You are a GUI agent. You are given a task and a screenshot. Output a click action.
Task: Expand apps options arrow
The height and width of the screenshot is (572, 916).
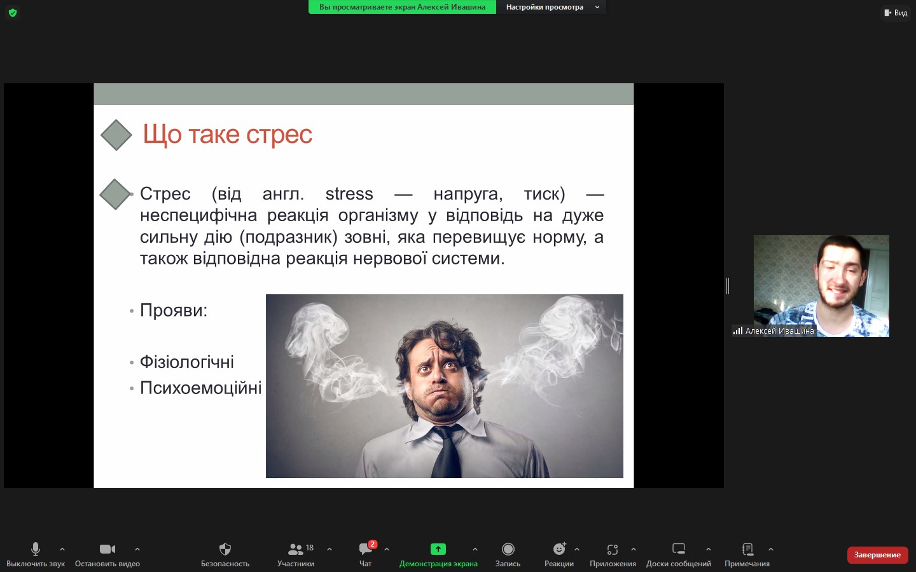click(634, 549)
